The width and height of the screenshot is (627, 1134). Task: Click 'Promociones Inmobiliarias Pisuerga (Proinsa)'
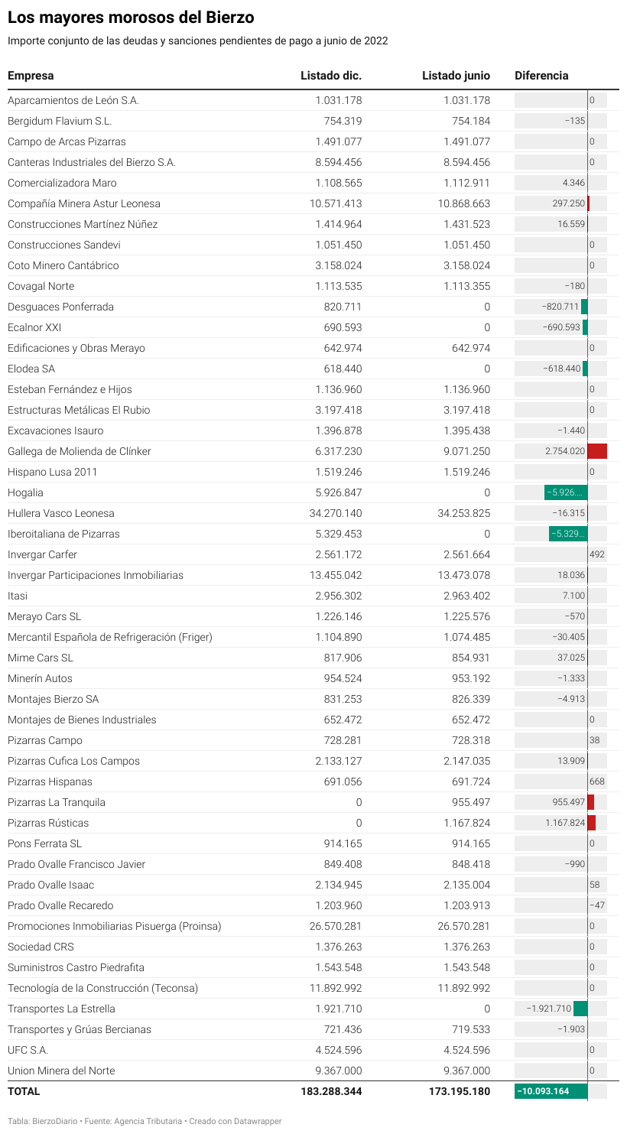coord(115,926)
